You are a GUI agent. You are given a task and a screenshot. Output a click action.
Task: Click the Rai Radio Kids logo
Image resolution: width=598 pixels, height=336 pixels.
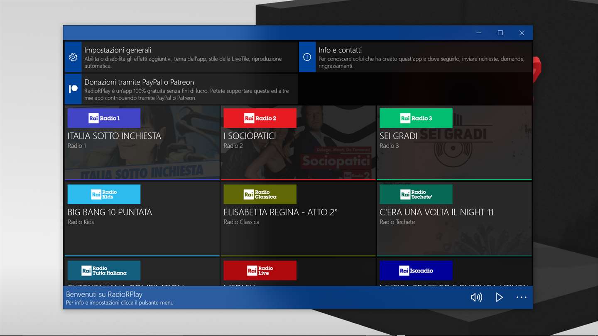[104, 194]
